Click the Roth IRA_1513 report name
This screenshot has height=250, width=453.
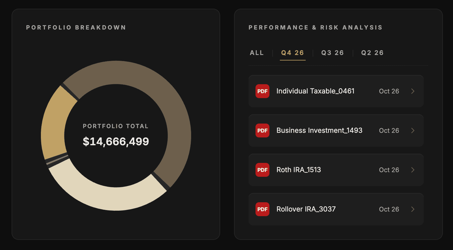(x=299, y=170)
